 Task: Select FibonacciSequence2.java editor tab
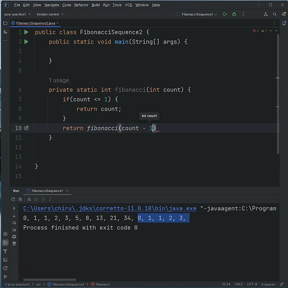point(36,23)
